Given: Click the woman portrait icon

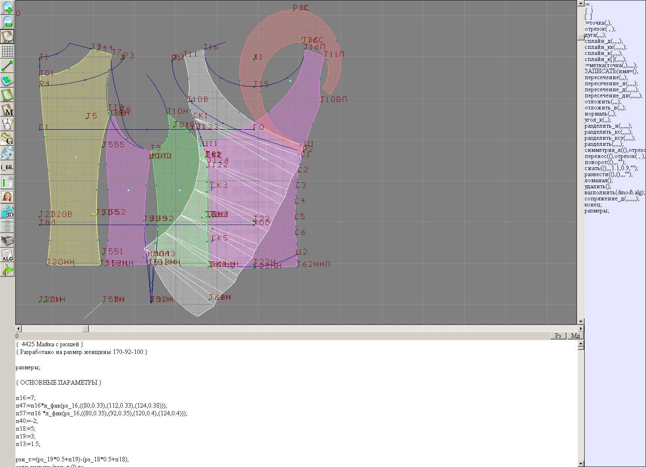Looking at the screenshot, I should tap(7, 197).
